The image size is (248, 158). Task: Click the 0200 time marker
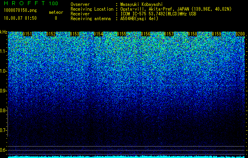[x=240, y=34]
